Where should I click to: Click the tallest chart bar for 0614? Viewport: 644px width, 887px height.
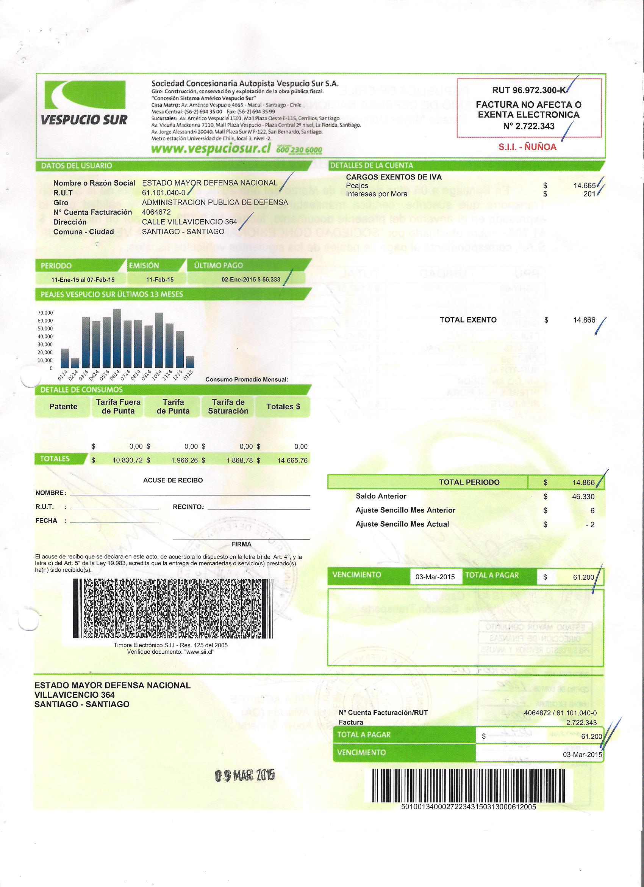[117, 339]
